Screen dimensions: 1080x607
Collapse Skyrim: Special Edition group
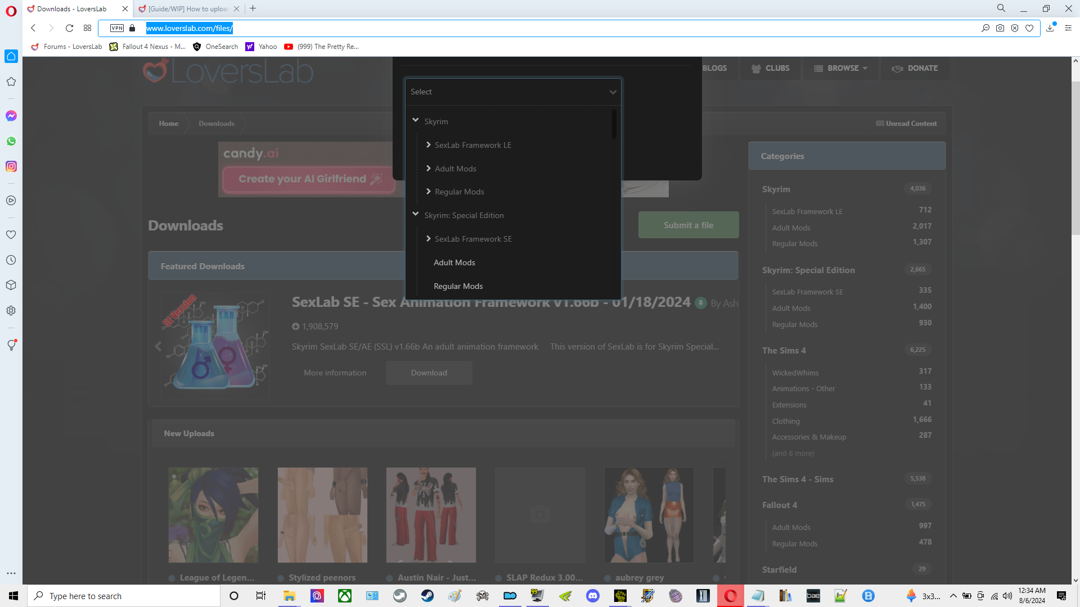pos(416,214)
